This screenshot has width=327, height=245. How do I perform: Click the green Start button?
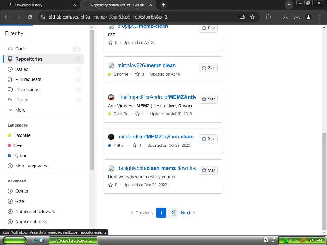(x=14, y=241)
